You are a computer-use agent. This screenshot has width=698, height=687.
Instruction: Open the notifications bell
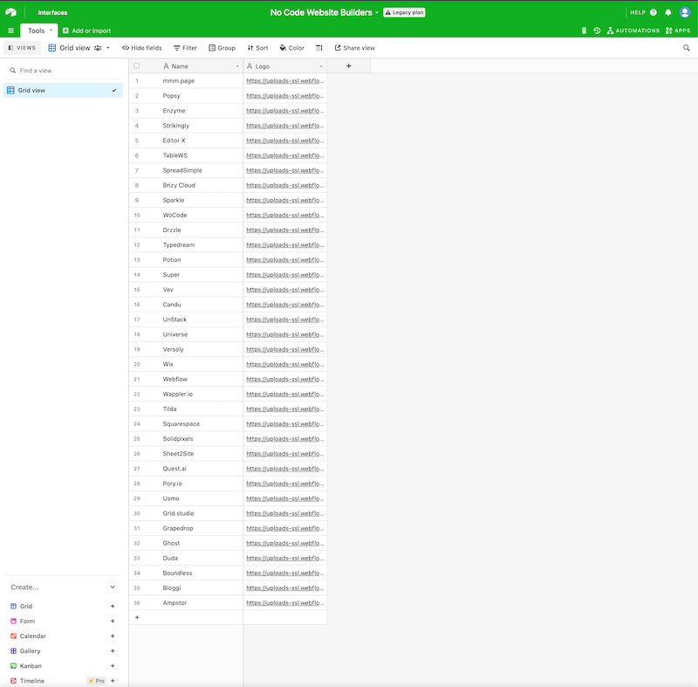(670, 12)
